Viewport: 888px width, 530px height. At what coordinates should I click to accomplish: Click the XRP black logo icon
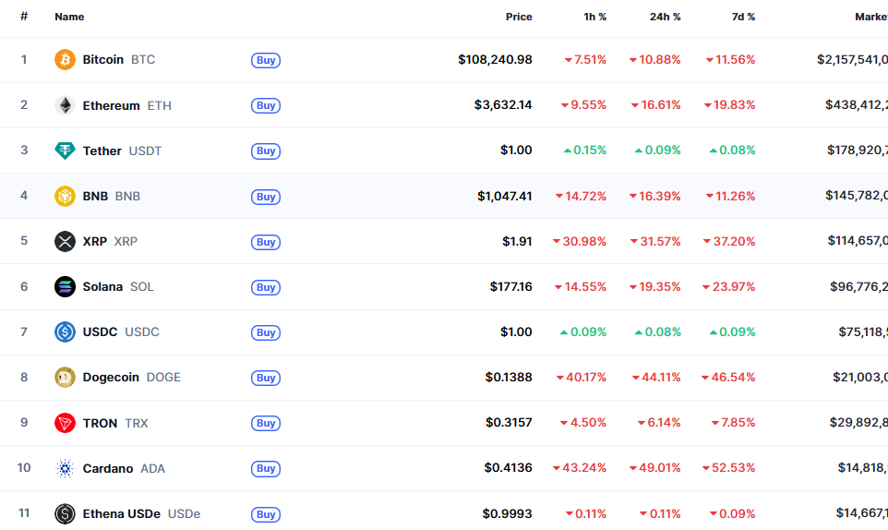(65, 241)
